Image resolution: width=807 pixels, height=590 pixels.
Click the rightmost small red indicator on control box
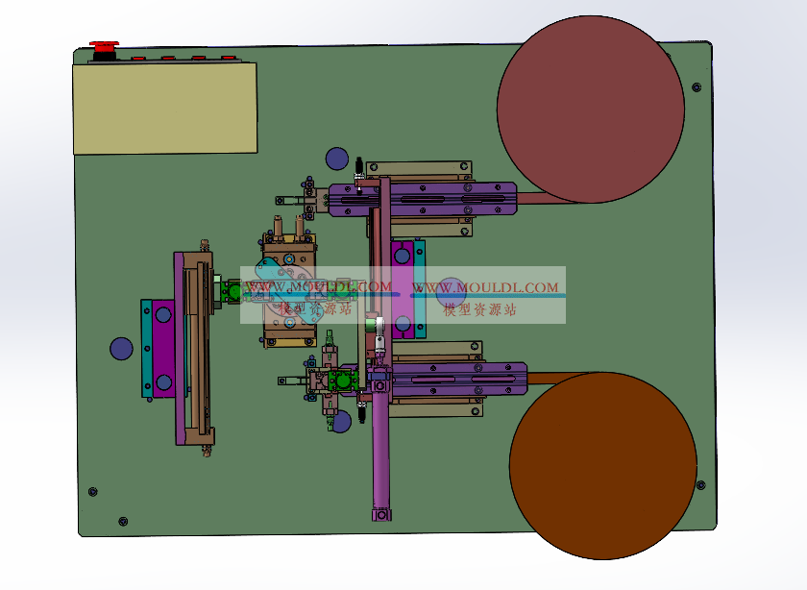pyautogui.click(x=229, y=59)
